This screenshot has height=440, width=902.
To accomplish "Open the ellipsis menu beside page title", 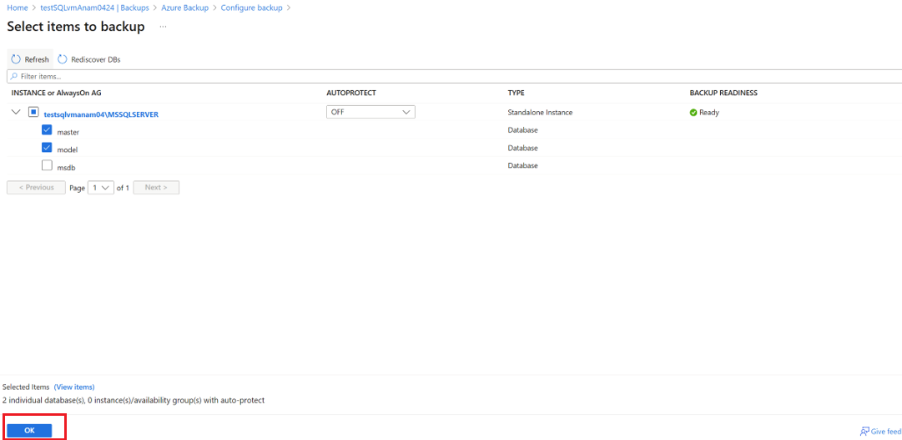I will tap(163, 27).
